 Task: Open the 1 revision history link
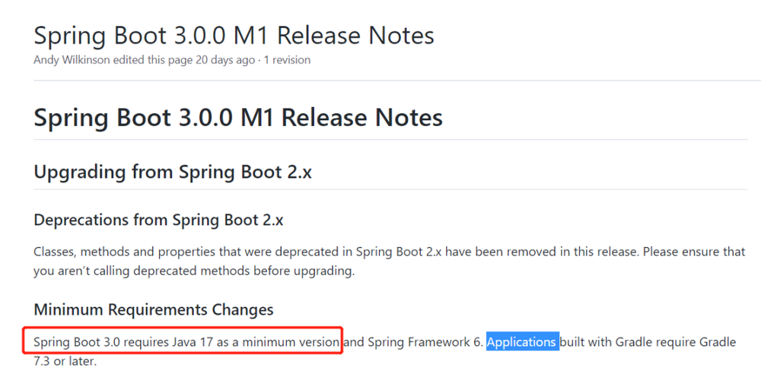(287, 59)
